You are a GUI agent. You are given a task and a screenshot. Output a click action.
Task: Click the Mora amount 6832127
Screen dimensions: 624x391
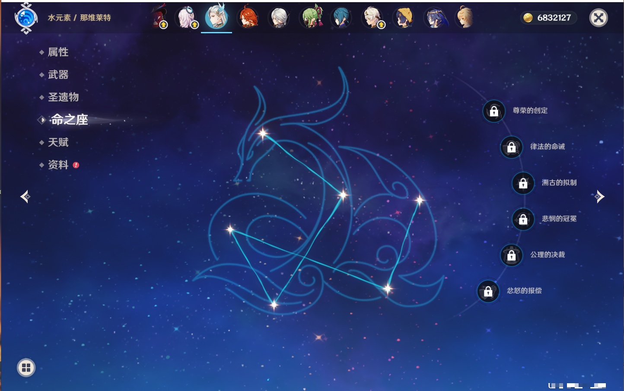click(554, 18)
